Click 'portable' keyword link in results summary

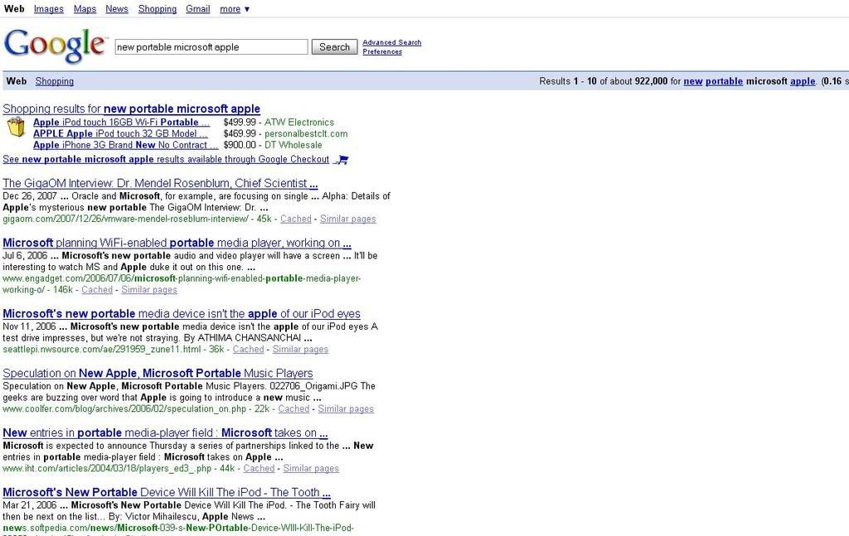(x=724, y=81)
